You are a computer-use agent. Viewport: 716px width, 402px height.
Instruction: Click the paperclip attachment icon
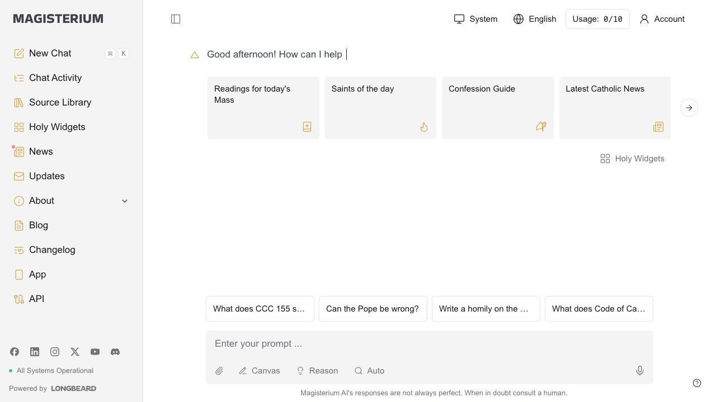pyautogui.click(x=219, y=371)
